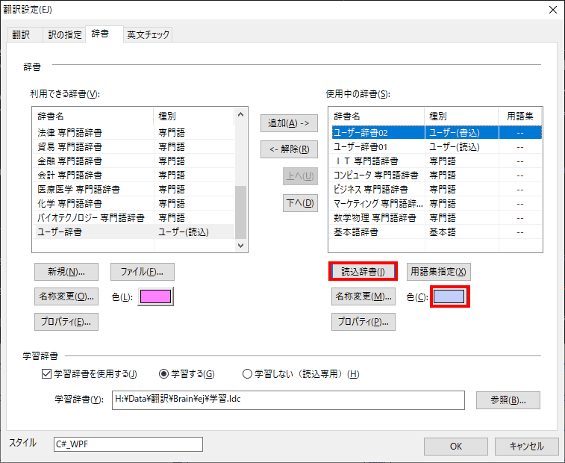This screenshot has height=463, width=565.
Task: Select 医療医学 専門語辞書 row
Action: (x=134, y=190)
